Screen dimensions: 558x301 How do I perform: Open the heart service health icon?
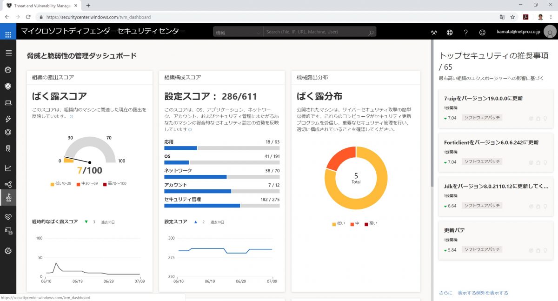click(8, 217)
